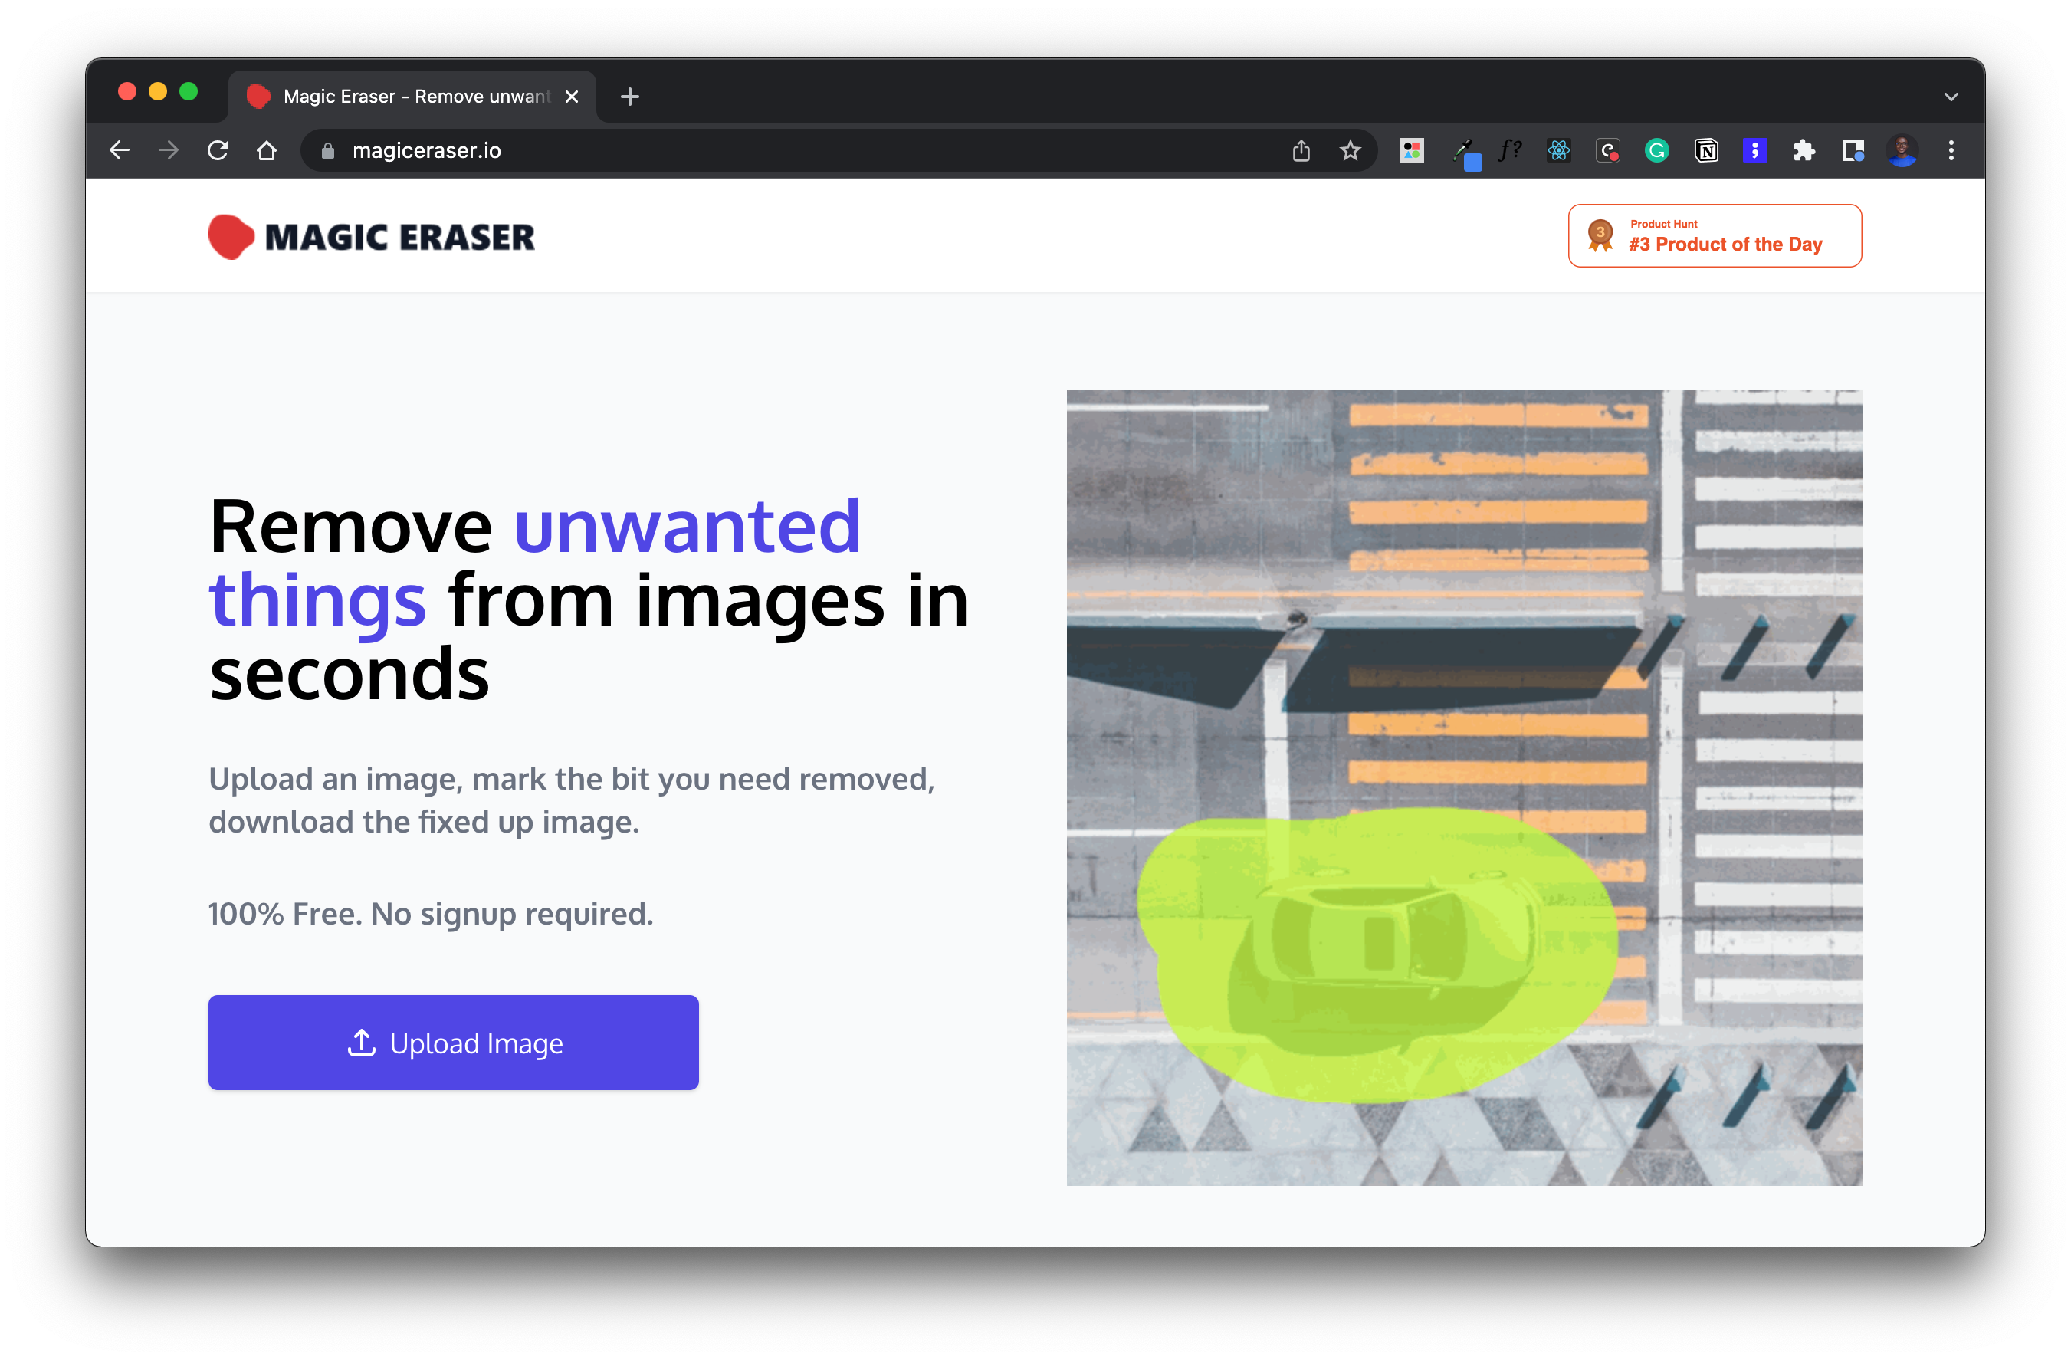Open the font identifier f? extension
This screenshot has height=1360, width=2071.
(1510, 150)
